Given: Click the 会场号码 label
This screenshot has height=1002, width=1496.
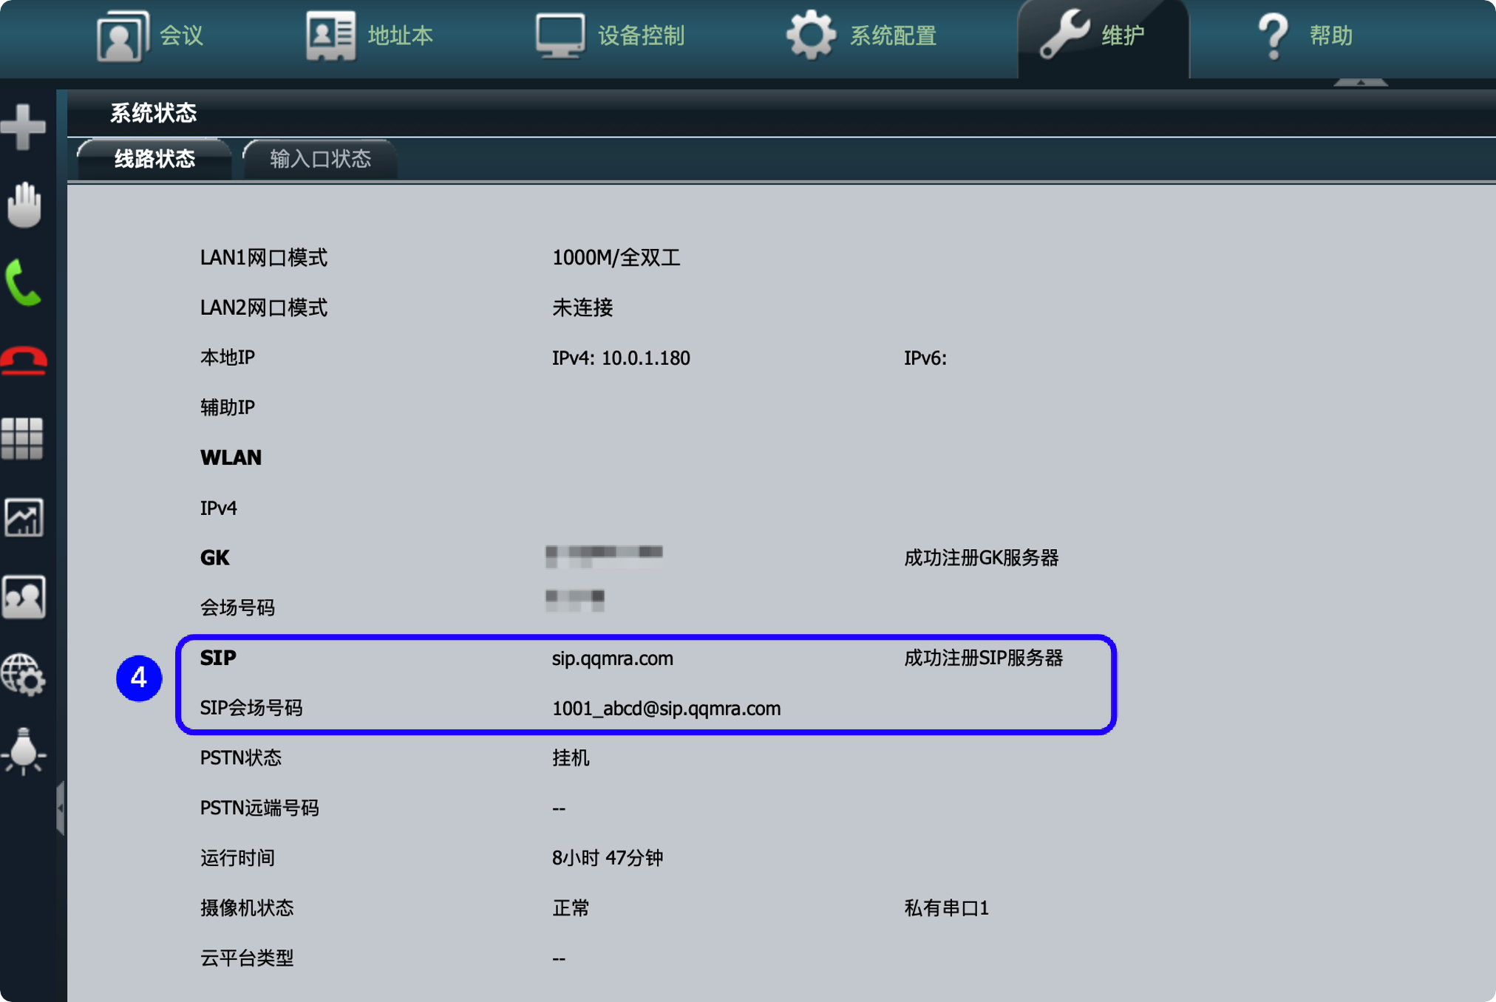Looking at the screenshot, I should click(x=237, y=608).
